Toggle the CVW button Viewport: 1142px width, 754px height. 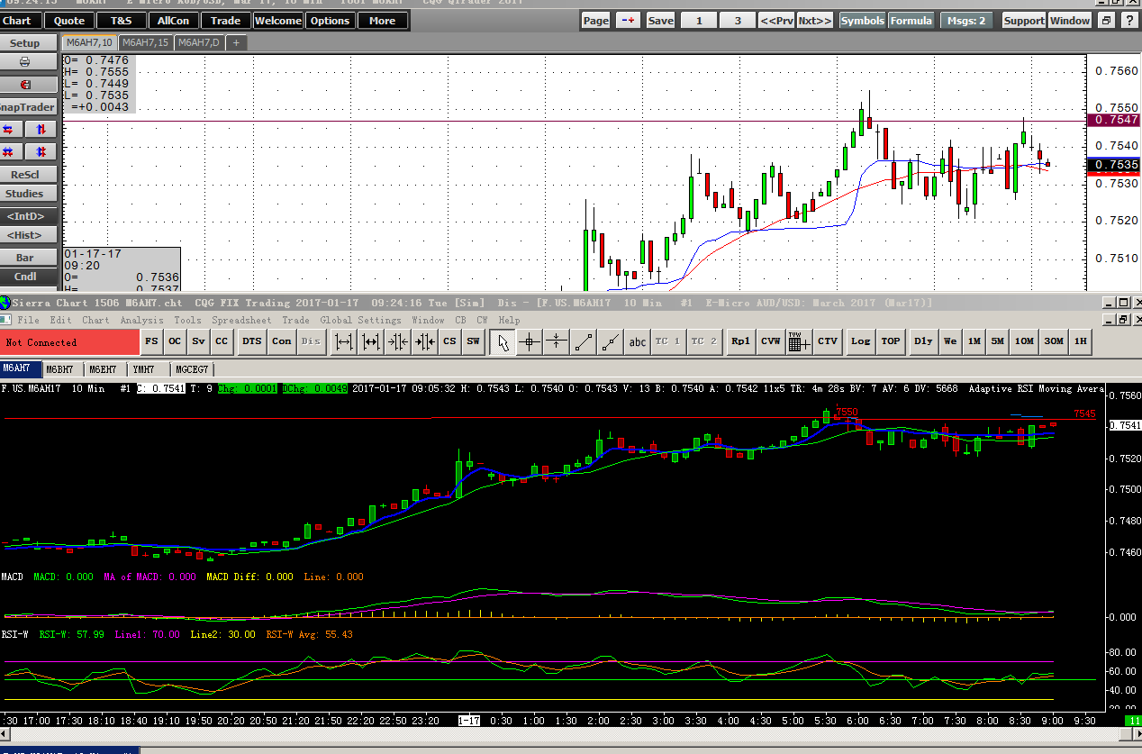pos(771,341)
